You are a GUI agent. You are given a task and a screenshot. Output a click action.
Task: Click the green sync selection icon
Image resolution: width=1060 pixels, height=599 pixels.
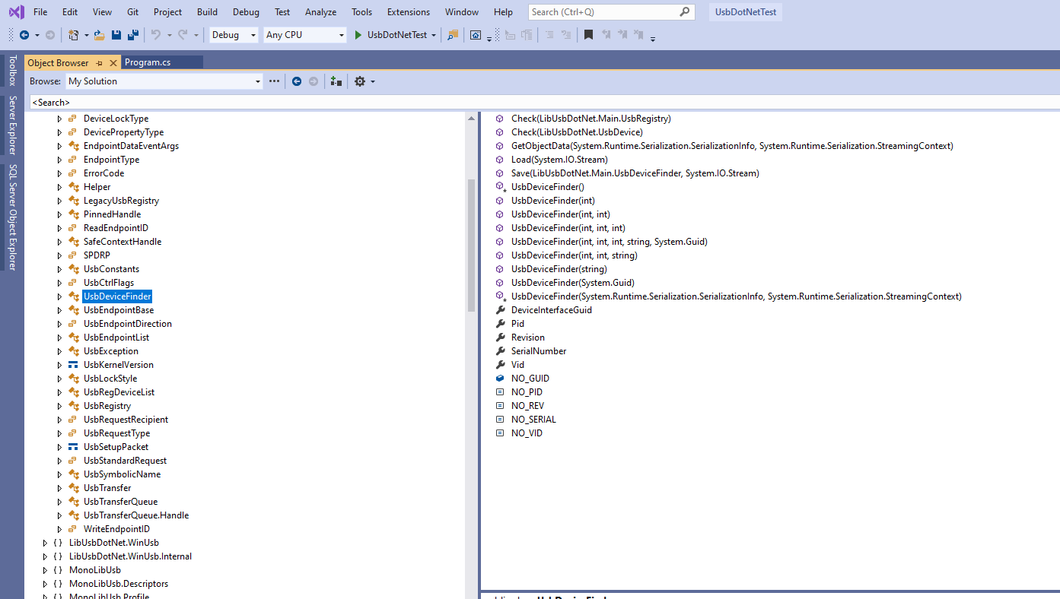point(336,81)
